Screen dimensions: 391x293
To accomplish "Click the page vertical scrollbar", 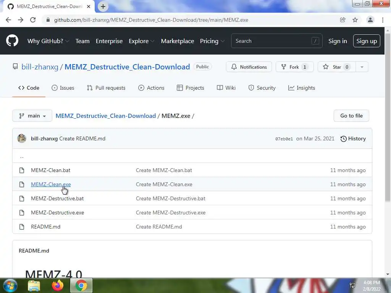I will (x=388, y=117).
